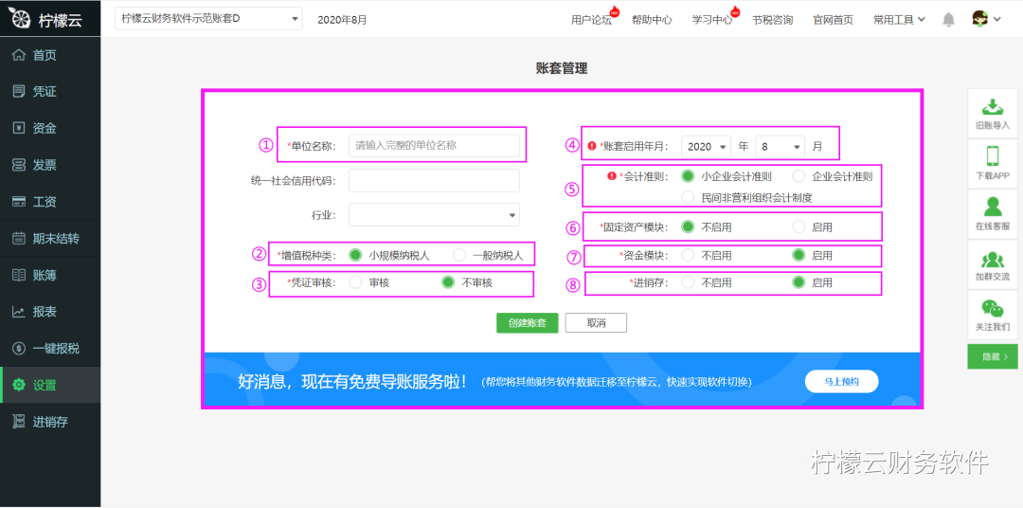Click the 单位名称 input field

pos(435,146)
